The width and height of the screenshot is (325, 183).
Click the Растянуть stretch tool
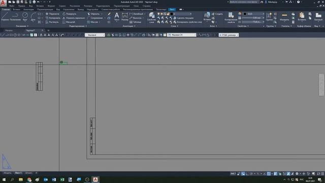(52, 22)
